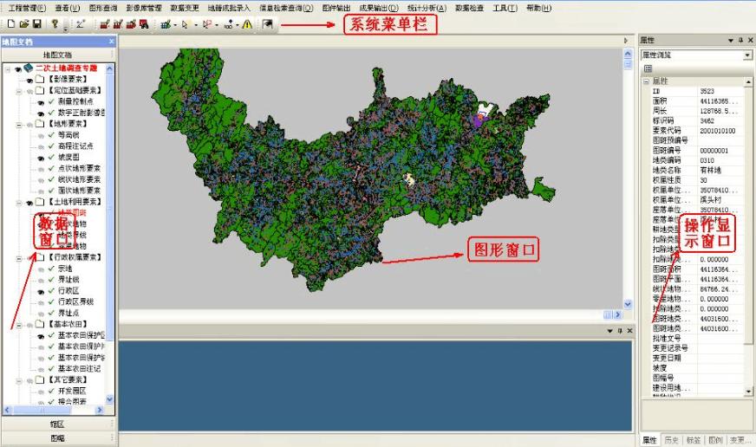Click the 图幅 panel button

click(x=57, y=438)
